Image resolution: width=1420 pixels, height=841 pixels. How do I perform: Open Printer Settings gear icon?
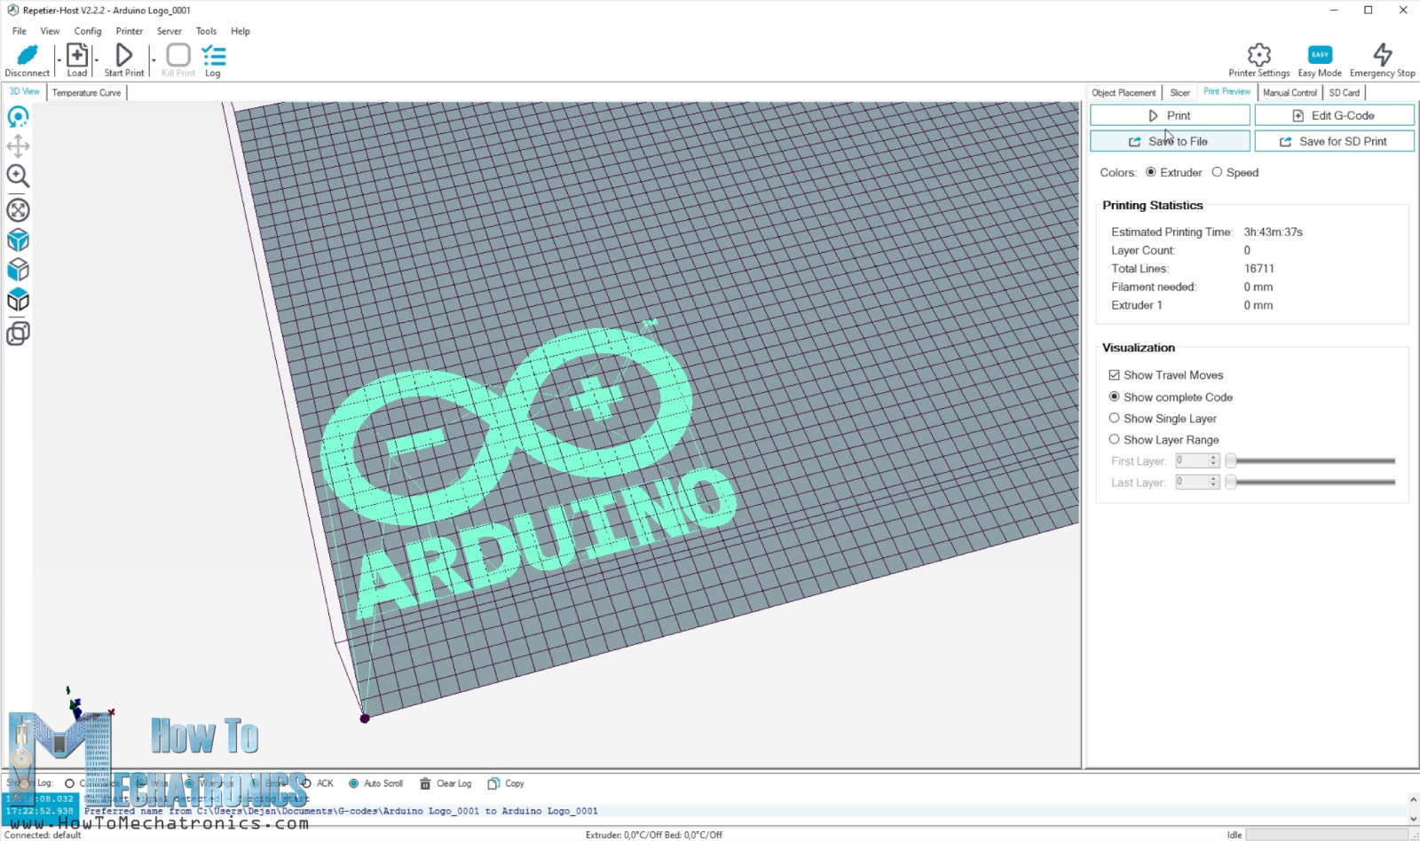tap(1258, 55)
